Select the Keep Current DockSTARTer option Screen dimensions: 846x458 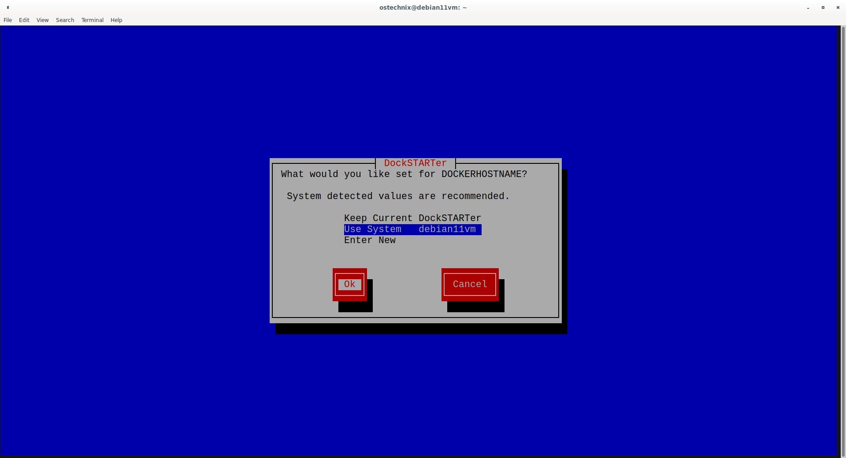(412, 218)
